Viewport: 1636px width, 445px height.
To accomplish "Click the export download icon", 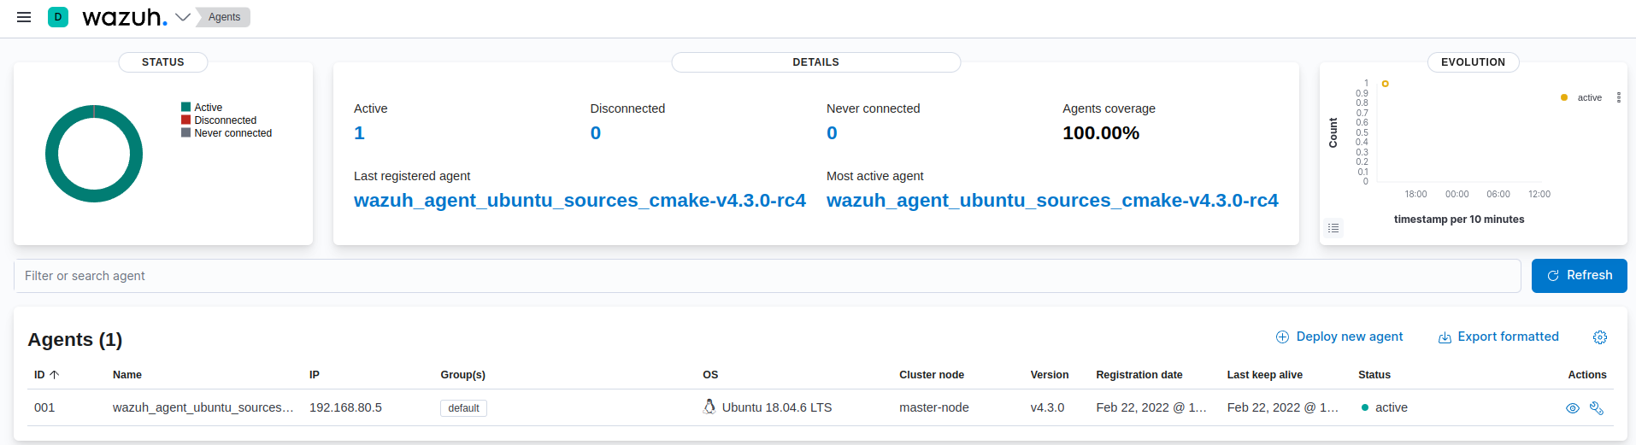I will coord(1445,337).
